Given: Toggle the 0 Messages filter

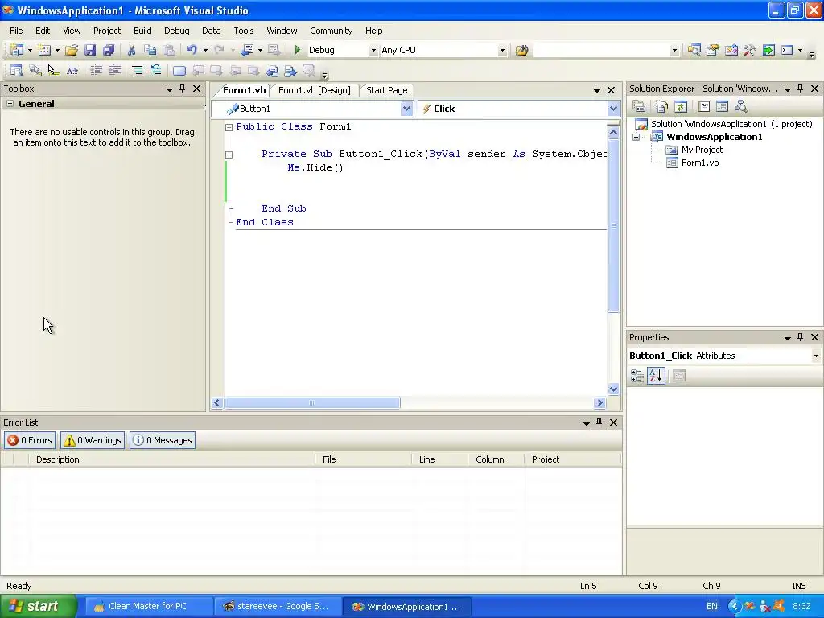Looking at the screenshot, I should [163, 440].
